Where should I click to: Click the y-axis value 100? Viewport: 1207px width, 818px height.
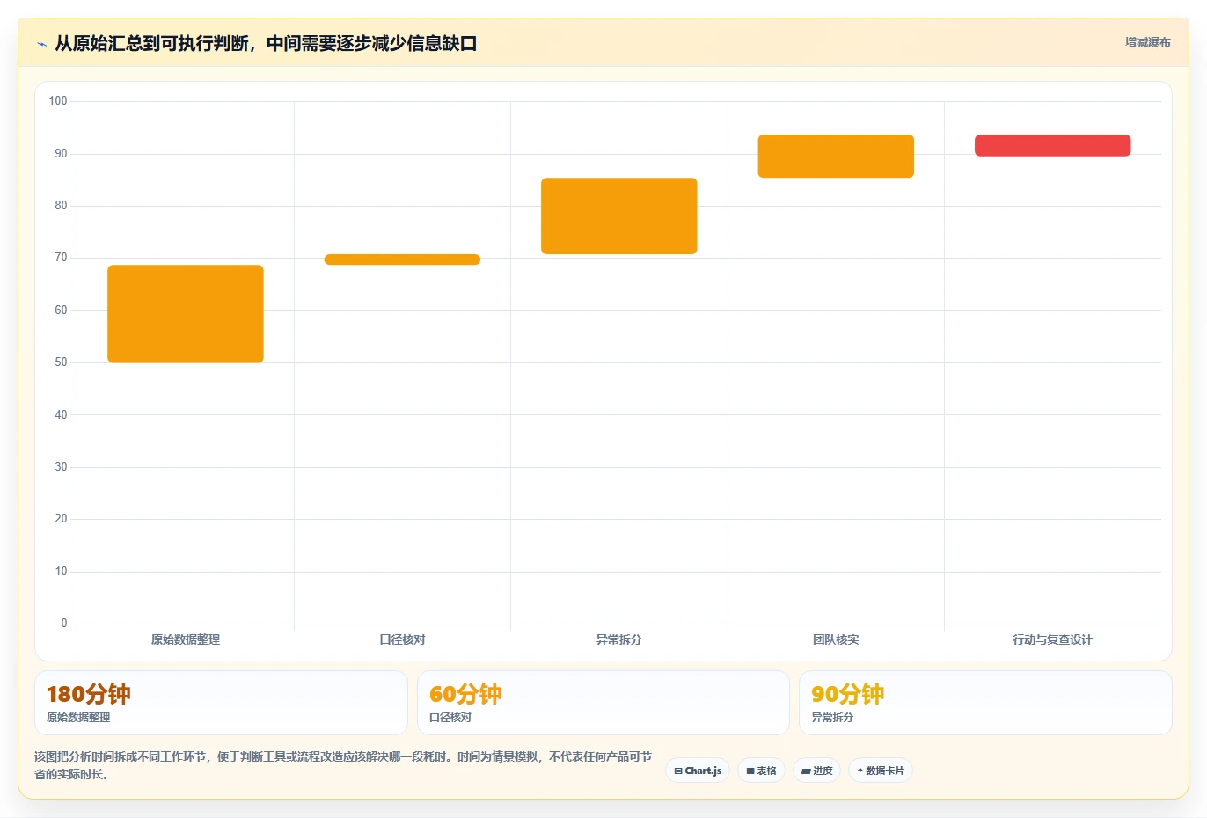click(x=58, y=101)
